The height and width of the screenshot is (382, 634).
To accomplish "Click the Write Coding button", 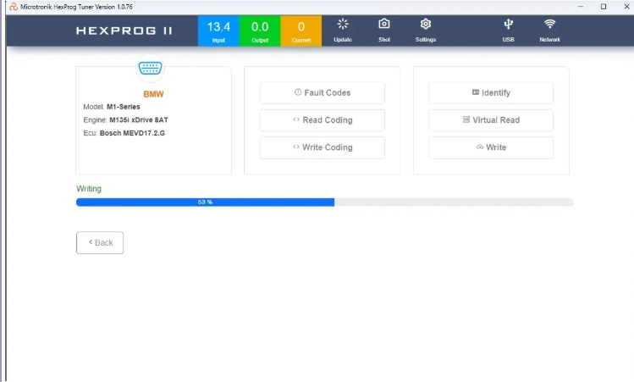I will (323, 147).
